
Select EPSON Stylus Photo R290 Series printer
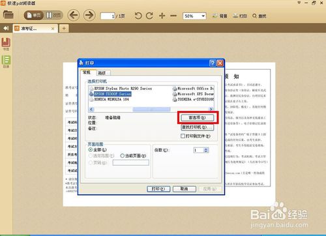[x=121, y=89]
